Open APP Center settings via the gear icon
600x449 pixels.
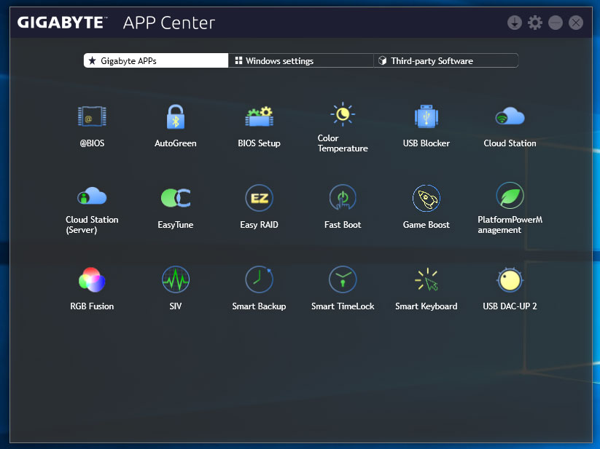point(534,23)
